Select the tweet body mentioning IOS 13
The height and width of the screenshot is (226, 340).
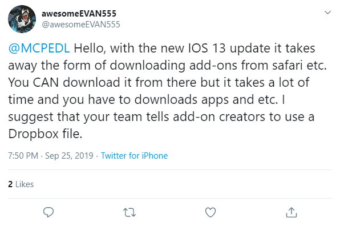[x=167, y=91]
